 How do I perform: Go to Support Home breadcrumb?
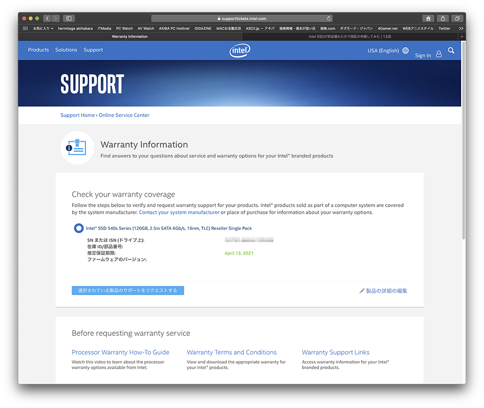click(77, 115)
